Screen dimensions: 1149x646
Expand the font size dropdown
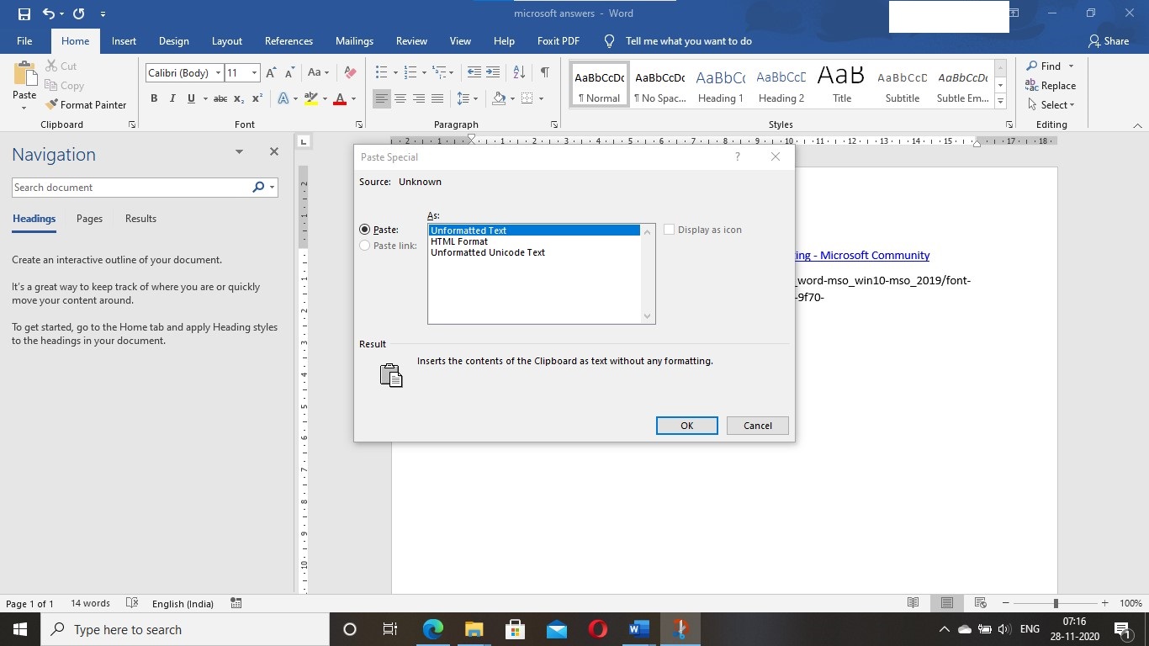[254, 73]
